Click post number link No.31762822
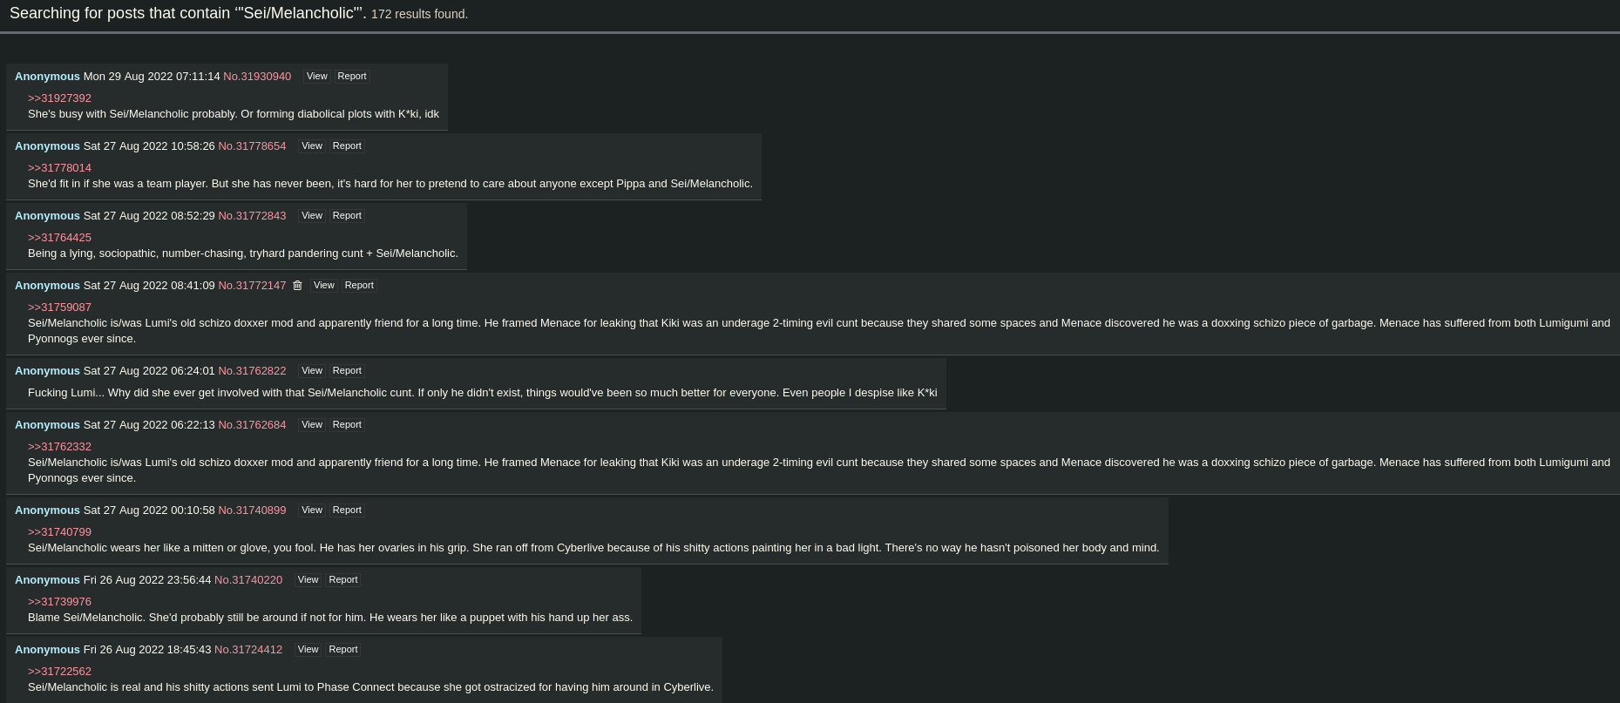Viewport: 1620px width, 703px height. tap(252, 371)
